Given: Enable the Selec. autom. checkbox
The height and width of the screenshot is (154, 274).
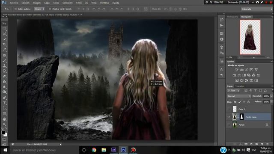Looking at the screenshot, I should [15, 9].
